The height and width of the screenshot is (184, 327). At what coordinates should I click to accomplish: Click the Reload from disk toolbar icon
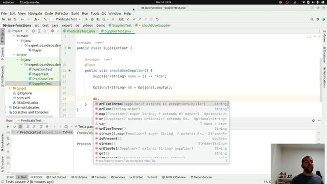(15, 19)
